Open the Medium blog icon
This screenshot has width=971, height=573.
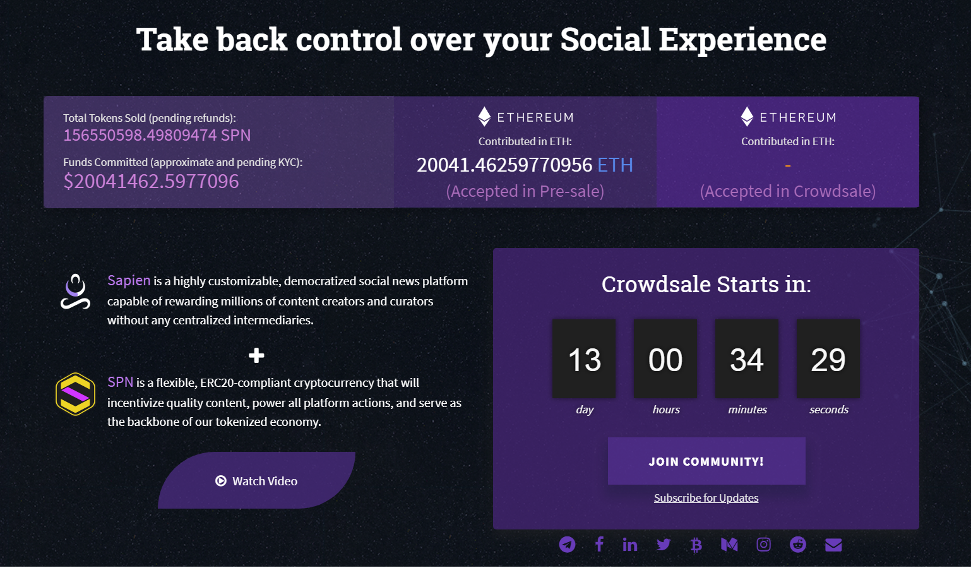(729, 545)
